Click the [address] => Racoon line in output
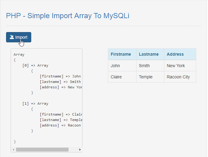The height and width of the screenshot is (157, 208). (60, 125)
